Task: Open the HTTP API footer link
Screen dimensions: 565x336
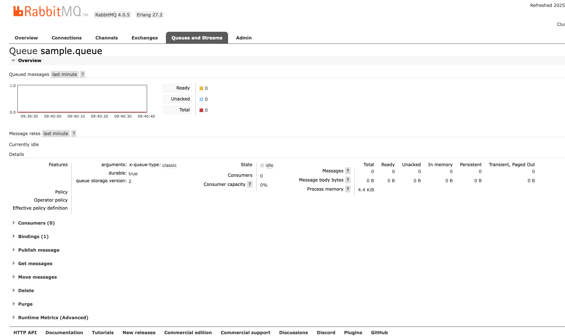Action: [25, 332]
